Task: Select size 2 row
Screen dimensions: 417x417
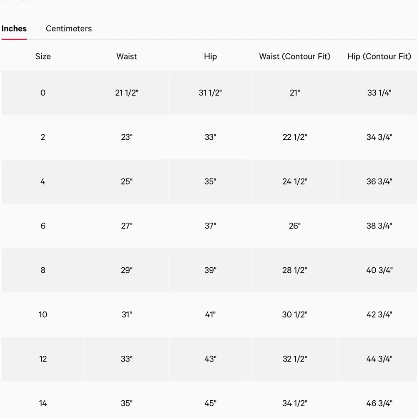Action: (x=43, y=137)
